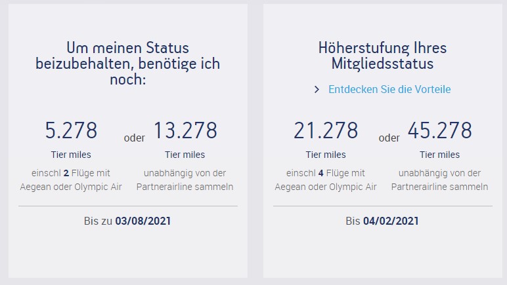Screen dimensions: 507x285
Task: Select the 45.278 tier miles figure
Action: tap(439, 130)
